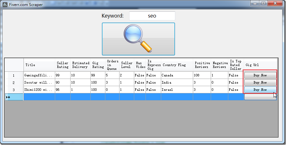The height and width of the screenshot is (145, 286).
Task: Sort by Estimated Delivery column header
Action: (80, 65)
